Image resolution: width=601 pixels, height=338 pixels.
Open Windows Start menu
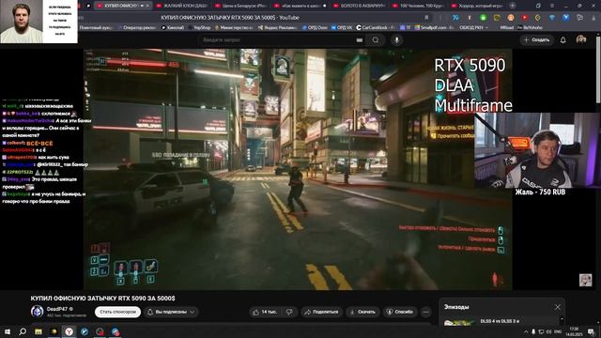7,331
